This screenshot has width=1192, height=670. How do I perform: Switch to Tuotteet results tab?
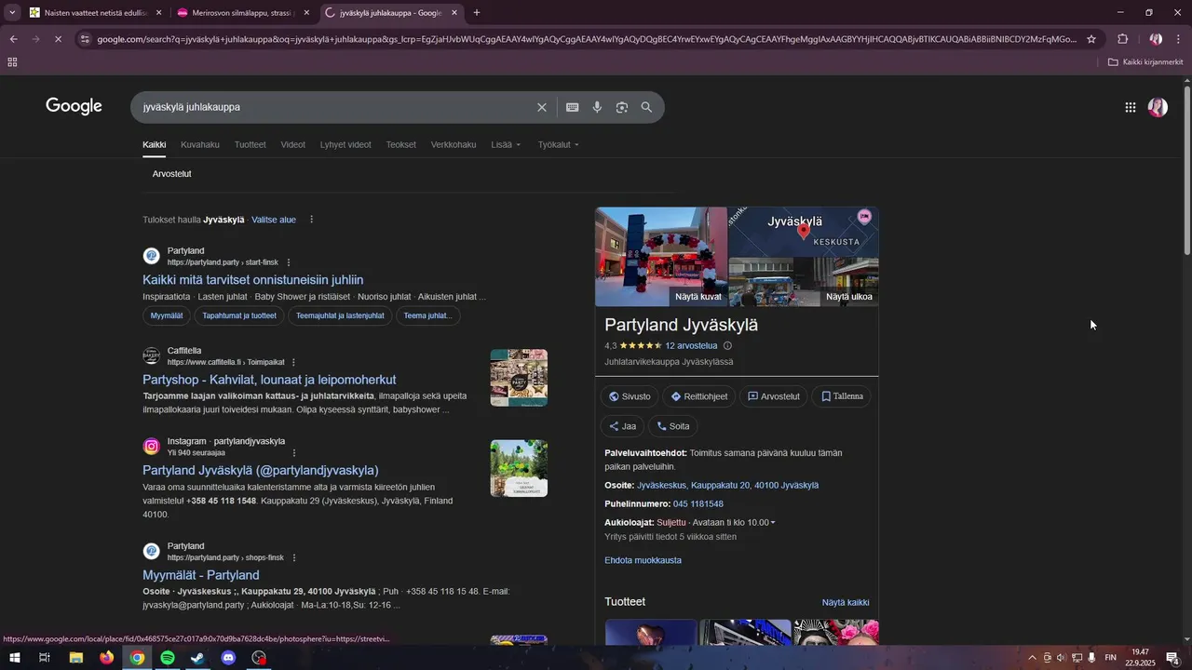coord(251,144)
